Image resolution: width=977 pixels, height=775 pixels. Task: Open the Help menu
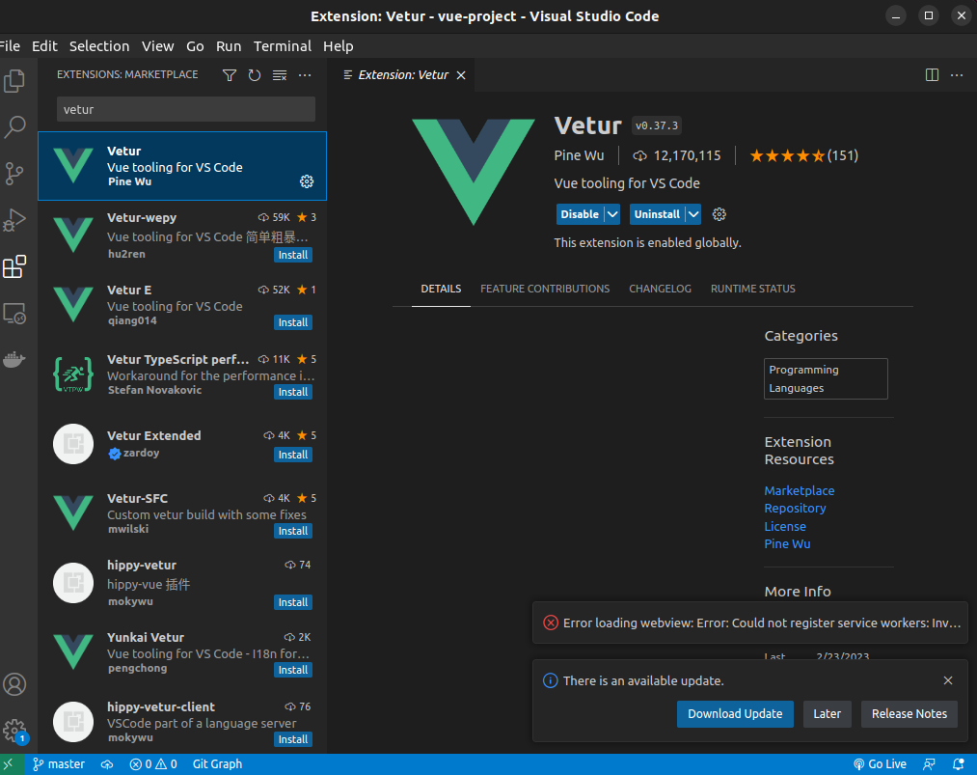click(x=339, y=46)
